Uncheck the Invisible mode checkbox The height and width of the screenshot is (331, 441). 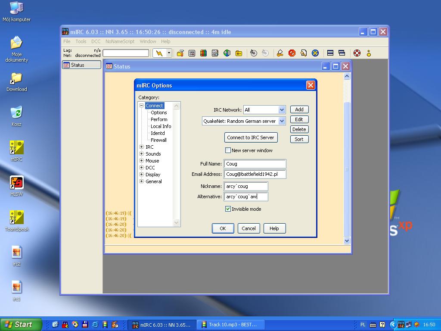[228, 209]
